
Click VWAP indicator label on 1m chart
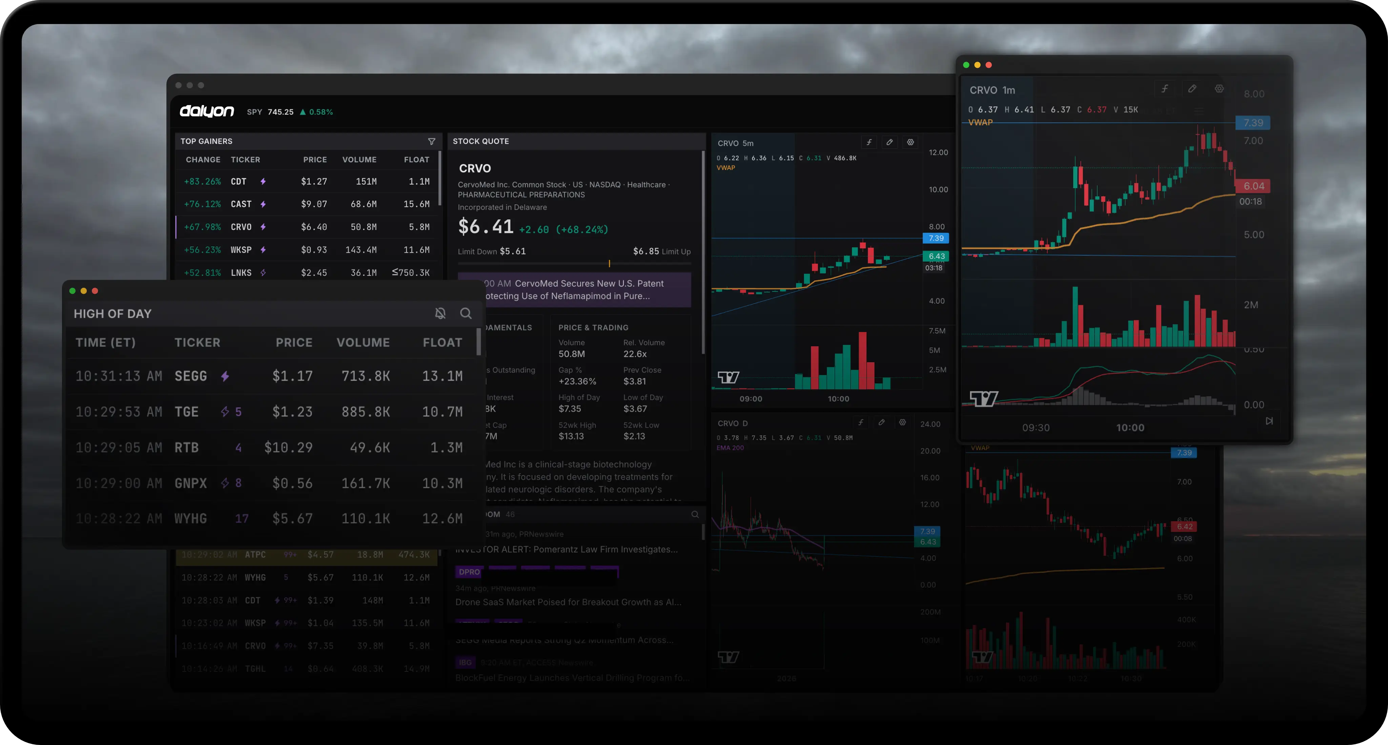pos(980,122)
